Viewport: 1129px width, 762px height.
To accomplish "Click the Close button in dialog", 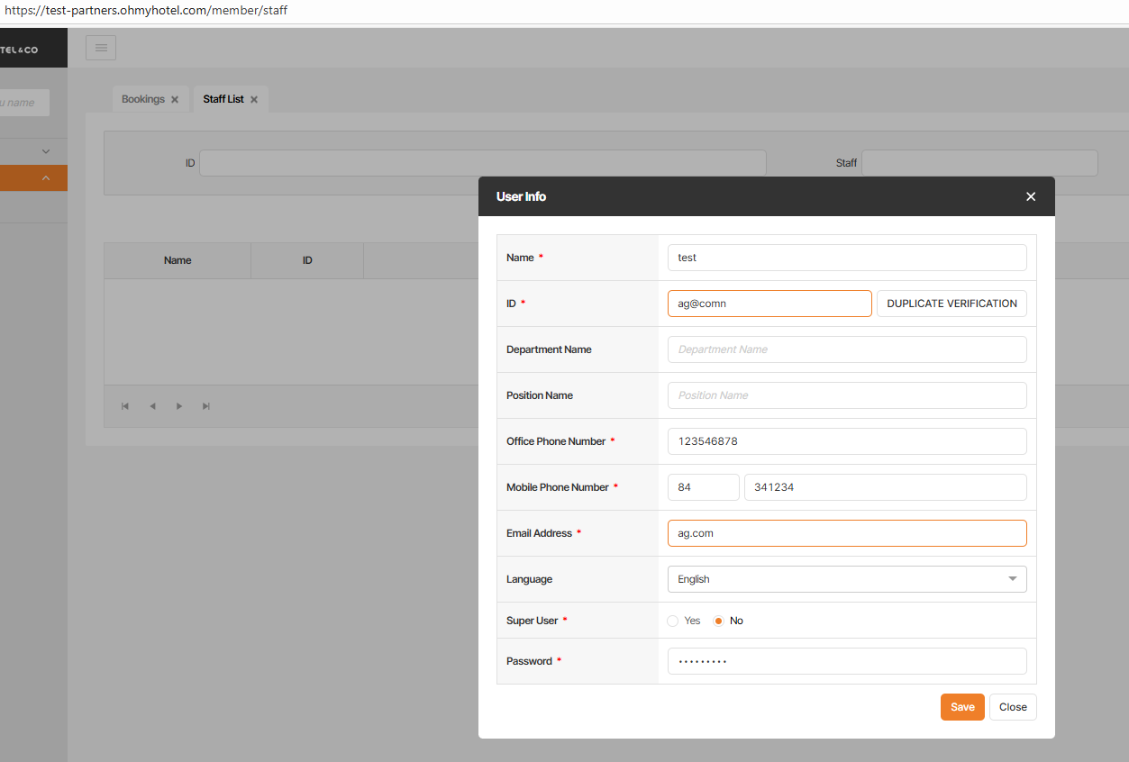I will point(1013,707).
